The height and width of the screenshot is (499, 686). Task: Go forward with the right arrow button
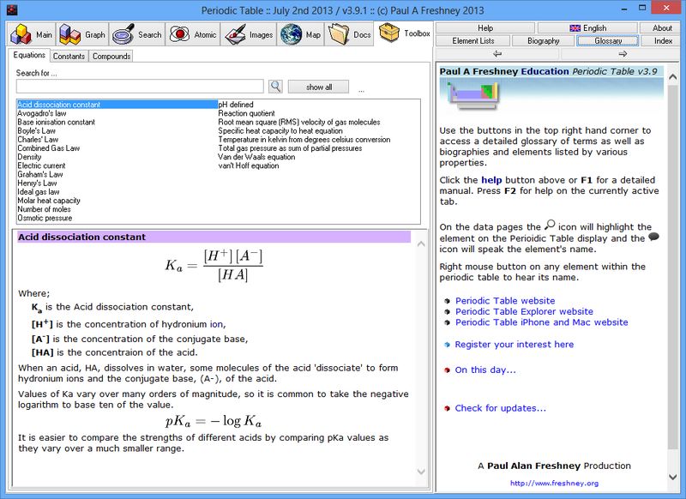tap(623, 54)
